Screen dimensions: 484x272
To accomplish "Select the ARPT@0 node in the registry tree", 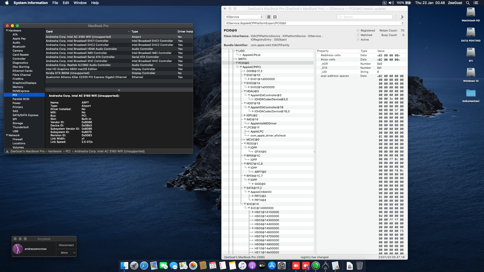I will [x=260, y=172].
